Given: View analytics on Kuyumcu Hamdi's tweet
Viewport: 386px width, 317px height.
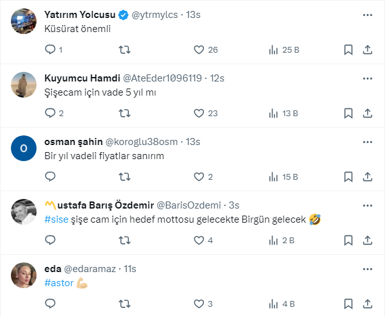Looking at the screenshot, I should click(x=273, y=113).
